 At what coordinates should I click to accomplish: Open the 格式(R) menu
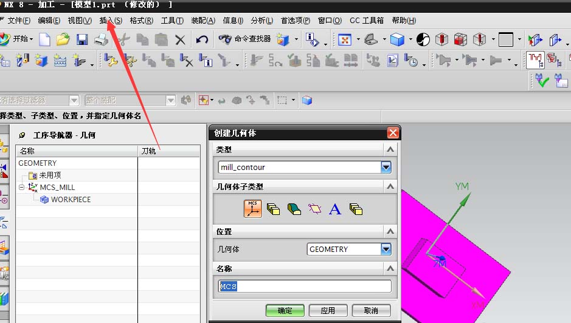tap(141, 21)
